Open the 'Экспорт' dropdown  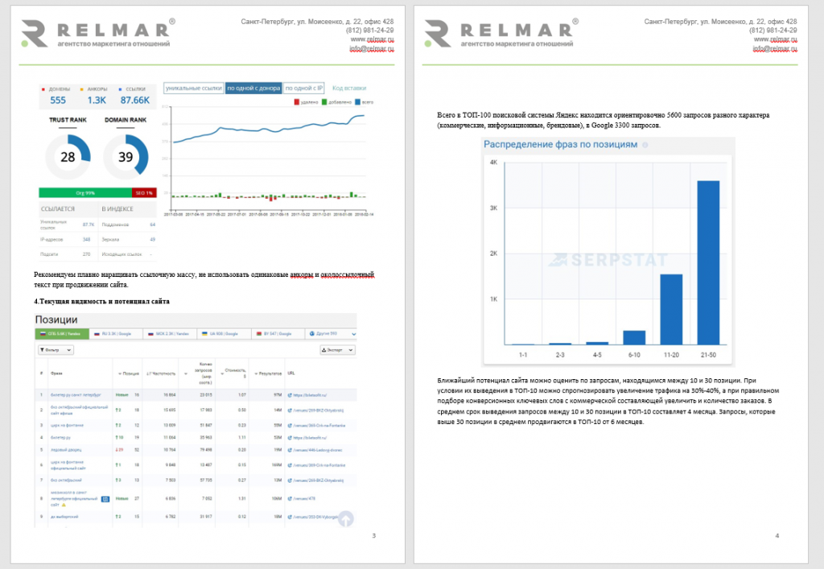click(x=337, y=350)
